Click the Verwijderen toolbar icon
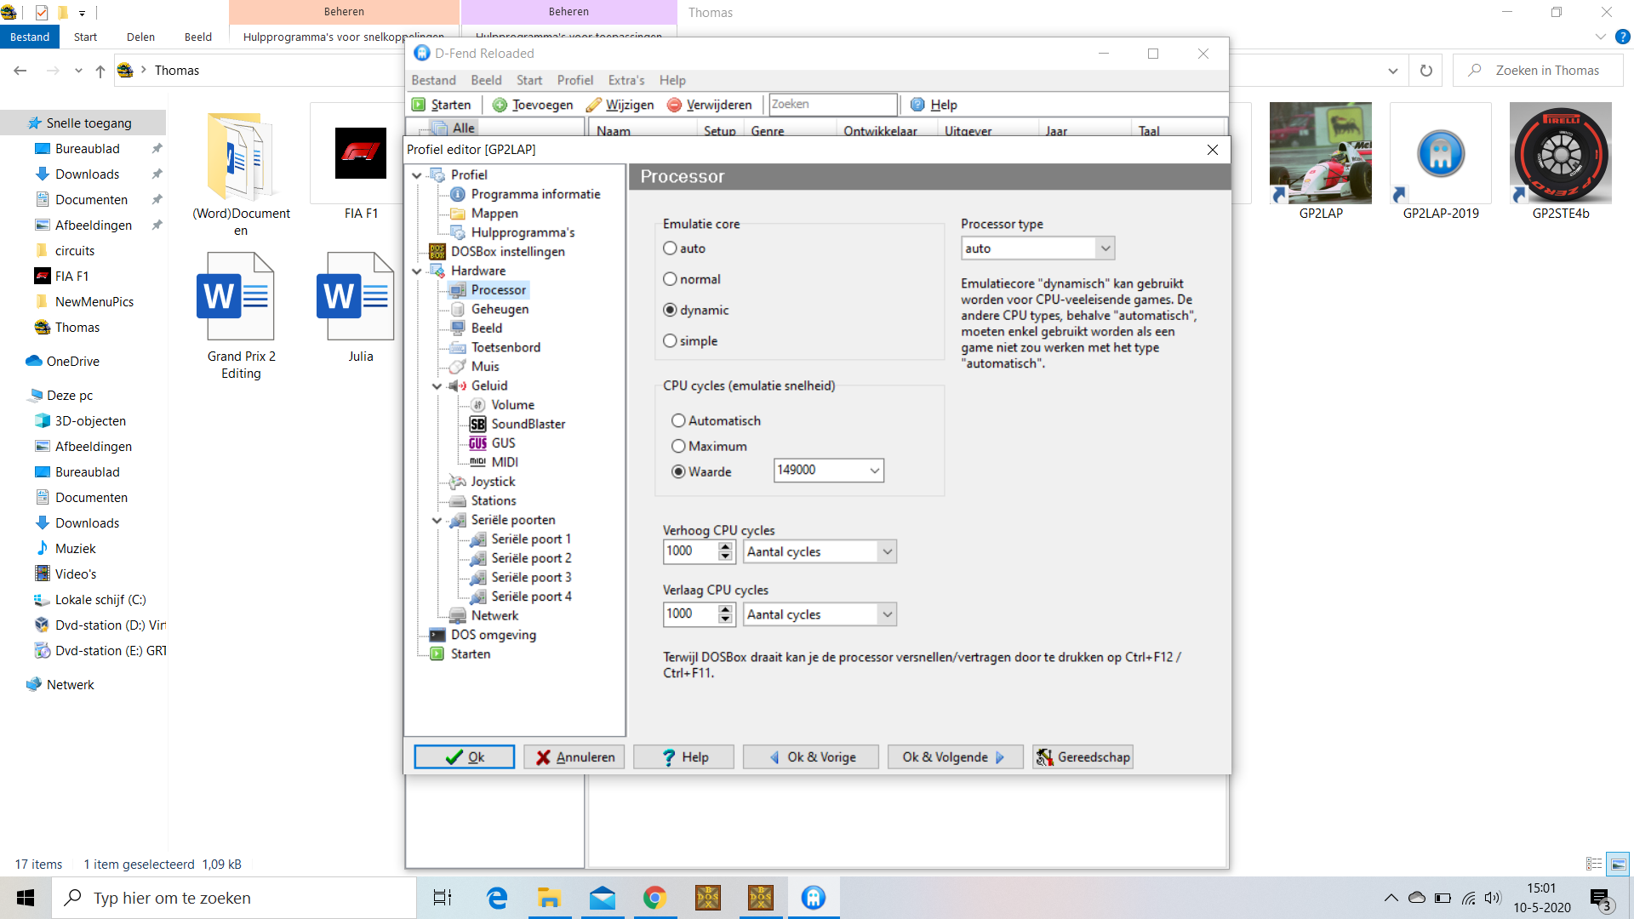The width and height of the screenshot is (1634, 919). tap(675, 105)
